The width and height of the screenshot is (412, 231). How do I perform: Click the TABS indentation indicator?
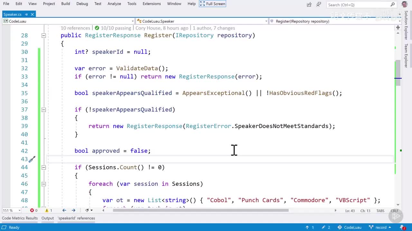click(x=380, y=211)
